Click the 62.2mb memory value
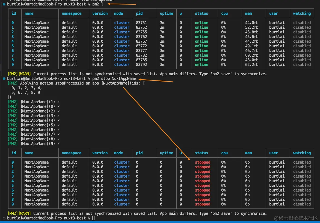This screenshot has height=223, width=320. point(252,65)
